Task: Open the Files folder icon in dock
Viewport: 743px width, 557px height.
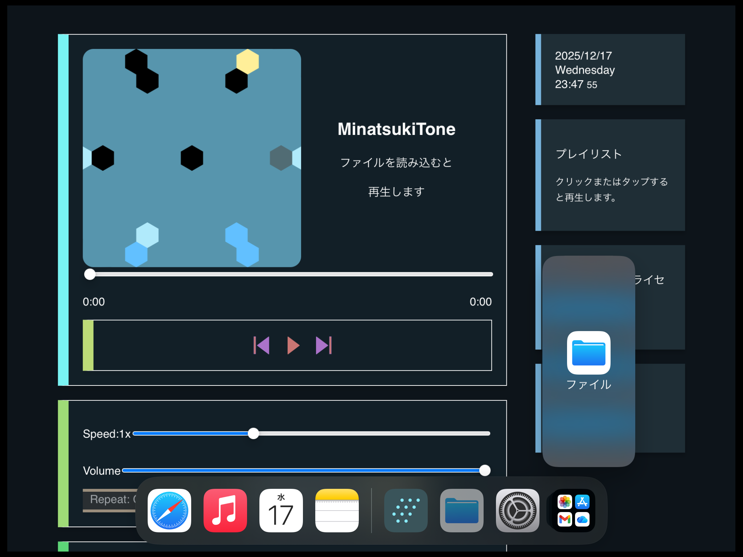Action: coord(461,511)
